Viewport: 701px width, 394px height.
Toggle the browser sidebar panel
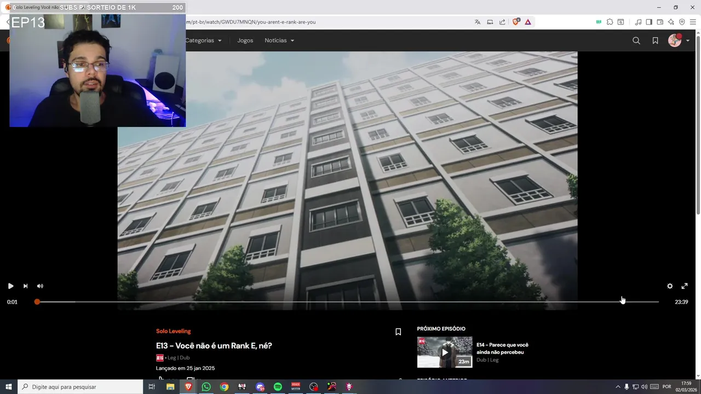[x=649, y=22]
